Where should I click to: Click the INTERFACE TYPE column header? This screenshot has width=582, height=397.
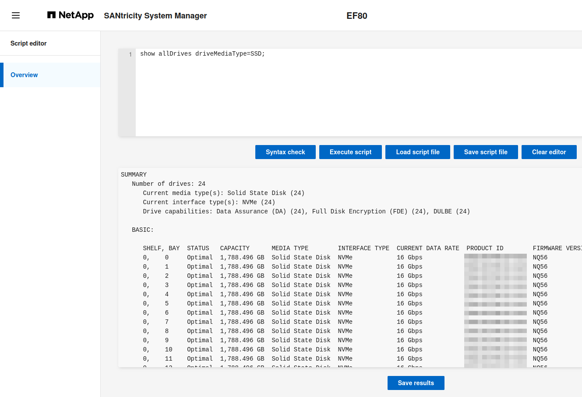coord(363,248)
